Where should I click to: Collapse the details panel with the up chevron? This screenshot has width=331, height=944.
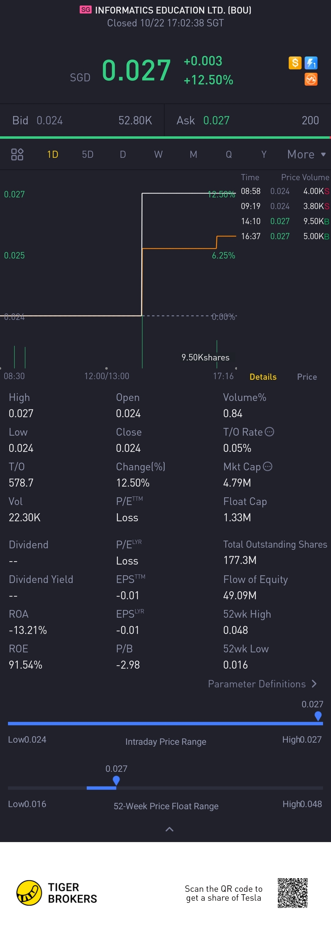pyautogui.click(x=169, y=829)
